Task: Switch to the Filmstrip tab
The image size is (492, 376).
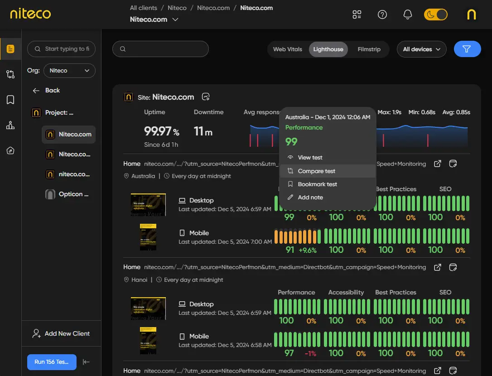Action: 369,49
